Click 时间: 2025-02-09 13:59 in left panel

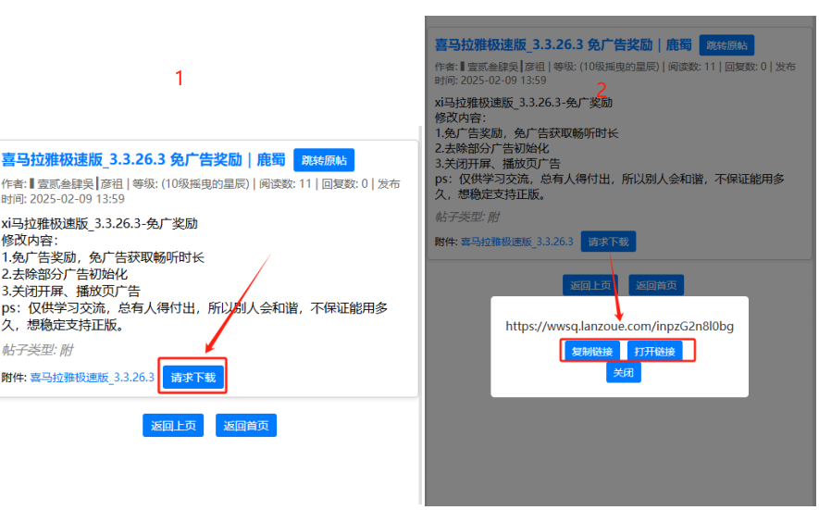click(63, 199)
